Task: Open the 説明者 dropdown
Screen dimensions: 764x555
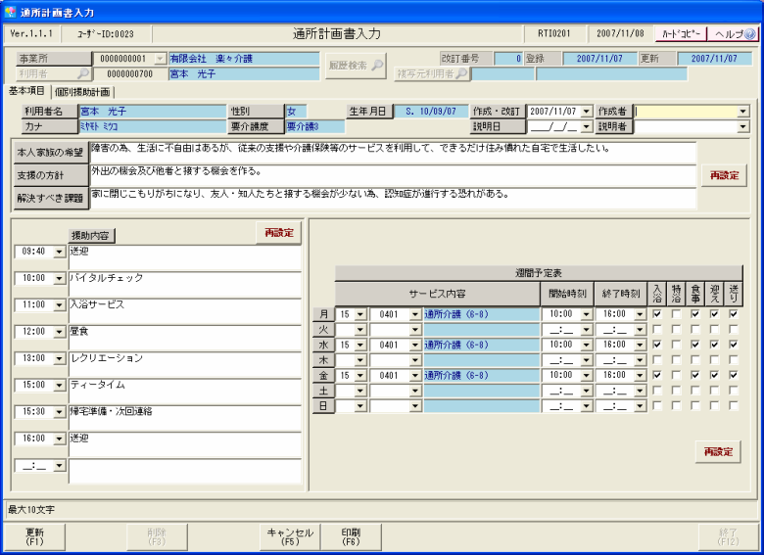Action: point(742,127)
